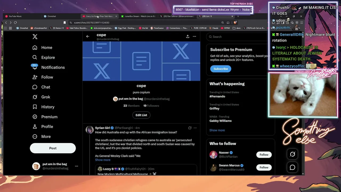
Task: Open the Dgg Chat bookmark
Action: pos(125,28)
